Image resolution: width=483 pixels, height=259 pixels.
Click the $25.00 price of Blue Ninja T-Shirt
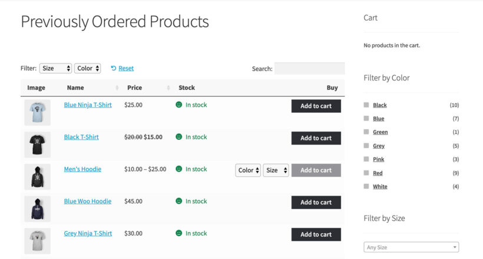click(133, 105)
